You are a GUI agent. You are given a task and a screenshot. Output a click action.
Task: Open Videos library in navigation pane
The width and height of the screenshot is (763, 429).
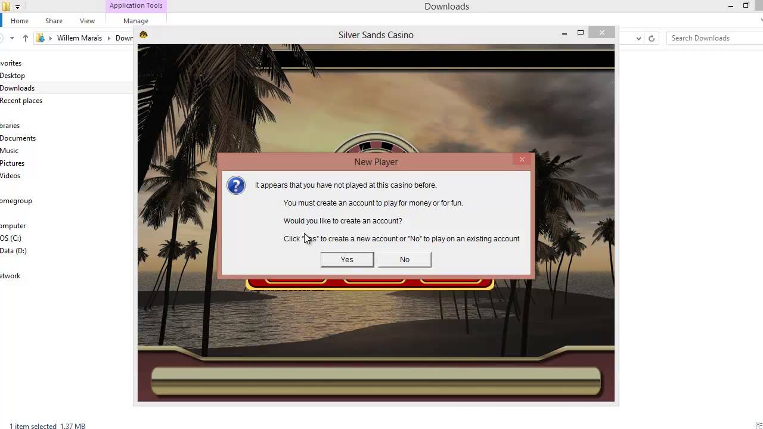pos(10,176)
